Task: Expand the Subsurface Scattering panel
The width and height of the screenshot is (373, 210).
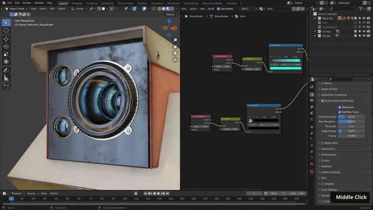Action: pos(334,94)
